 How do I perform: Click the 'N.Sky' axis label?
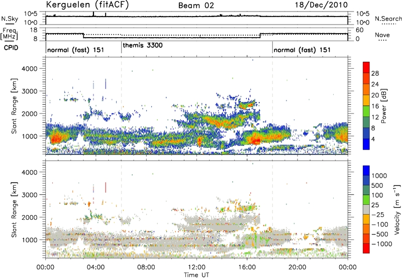coord(10,19)
